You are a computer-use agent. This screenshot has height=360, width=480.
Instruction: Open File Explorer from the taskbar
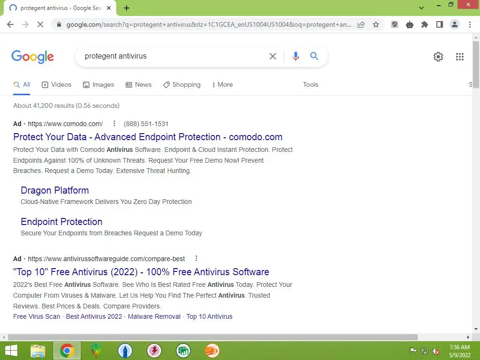tap(37, 351)
